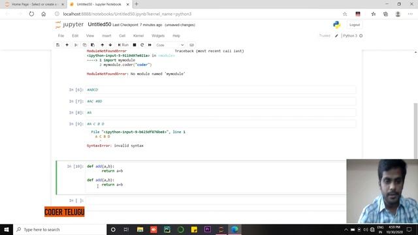Open the cell type dropdown showing Code
The image size is (418, 235).
(x=170, y=45)
